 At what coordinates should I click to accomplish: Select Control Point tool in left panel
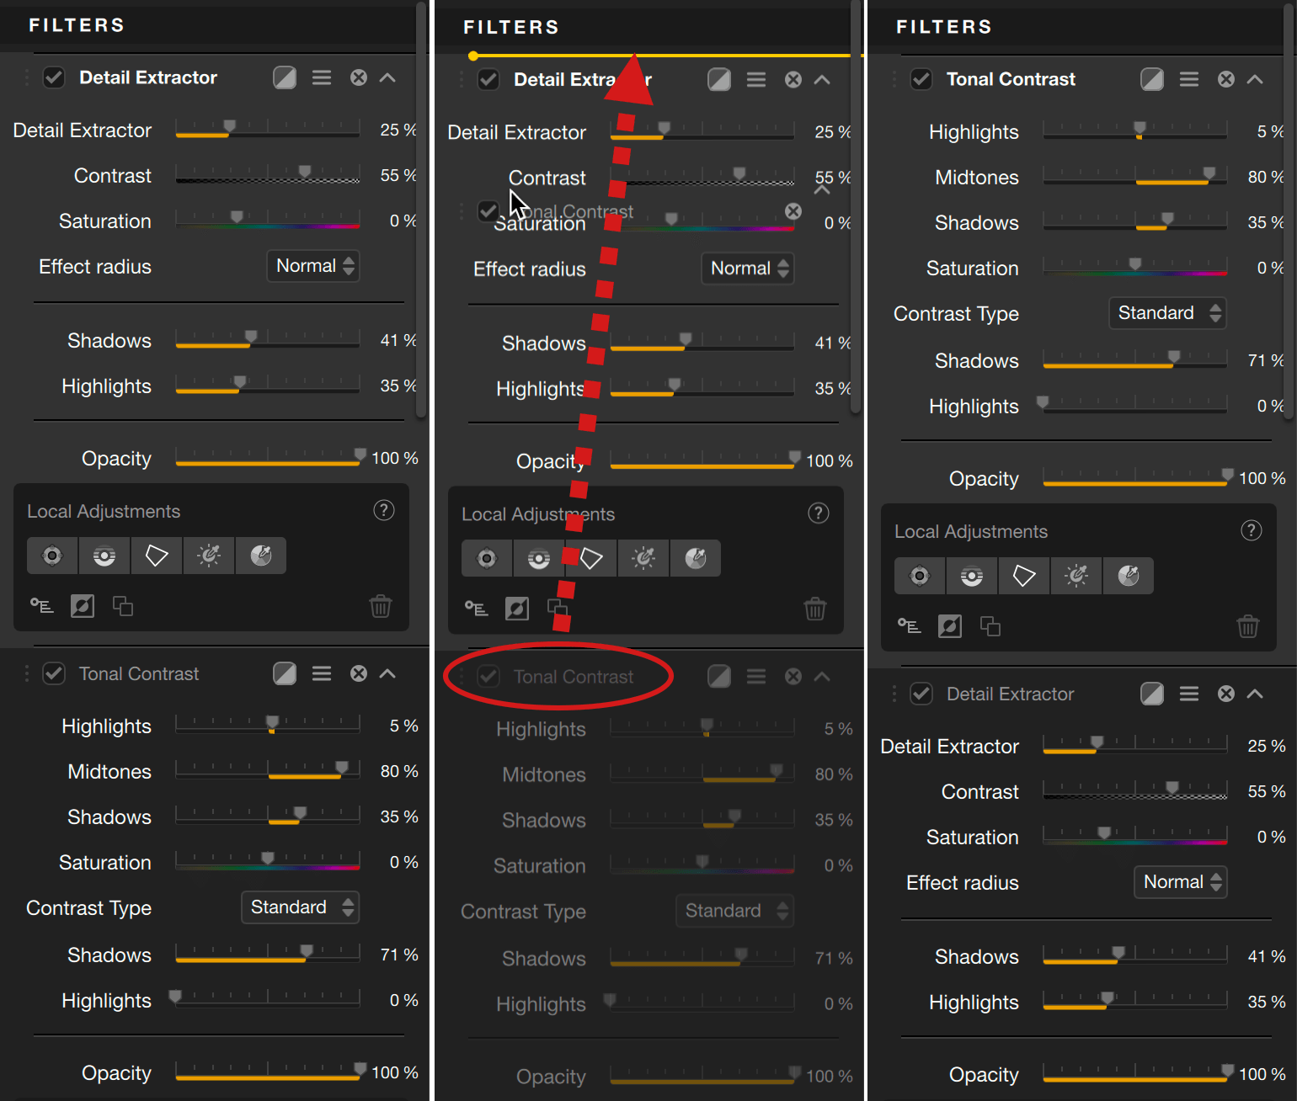[x=52, y=556]
